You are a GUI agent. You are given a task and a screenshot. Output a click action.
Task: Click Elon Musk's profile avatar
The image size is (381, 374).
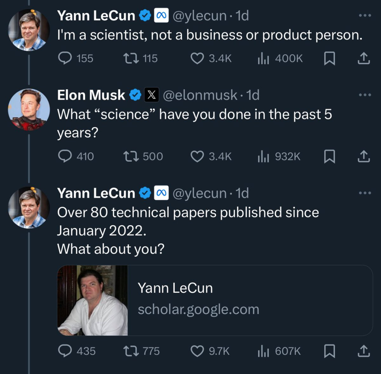29,110
